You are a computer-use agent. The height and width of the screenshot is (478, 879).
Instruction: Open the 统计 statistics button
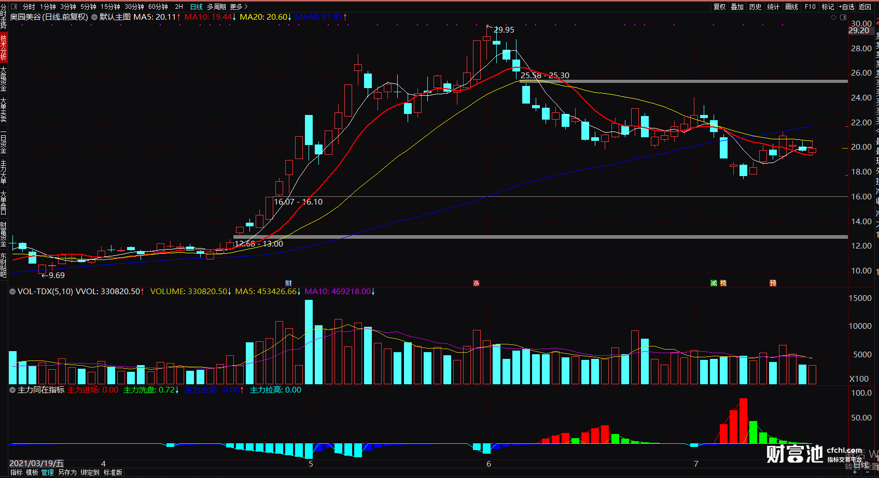[x=773, y=7]
